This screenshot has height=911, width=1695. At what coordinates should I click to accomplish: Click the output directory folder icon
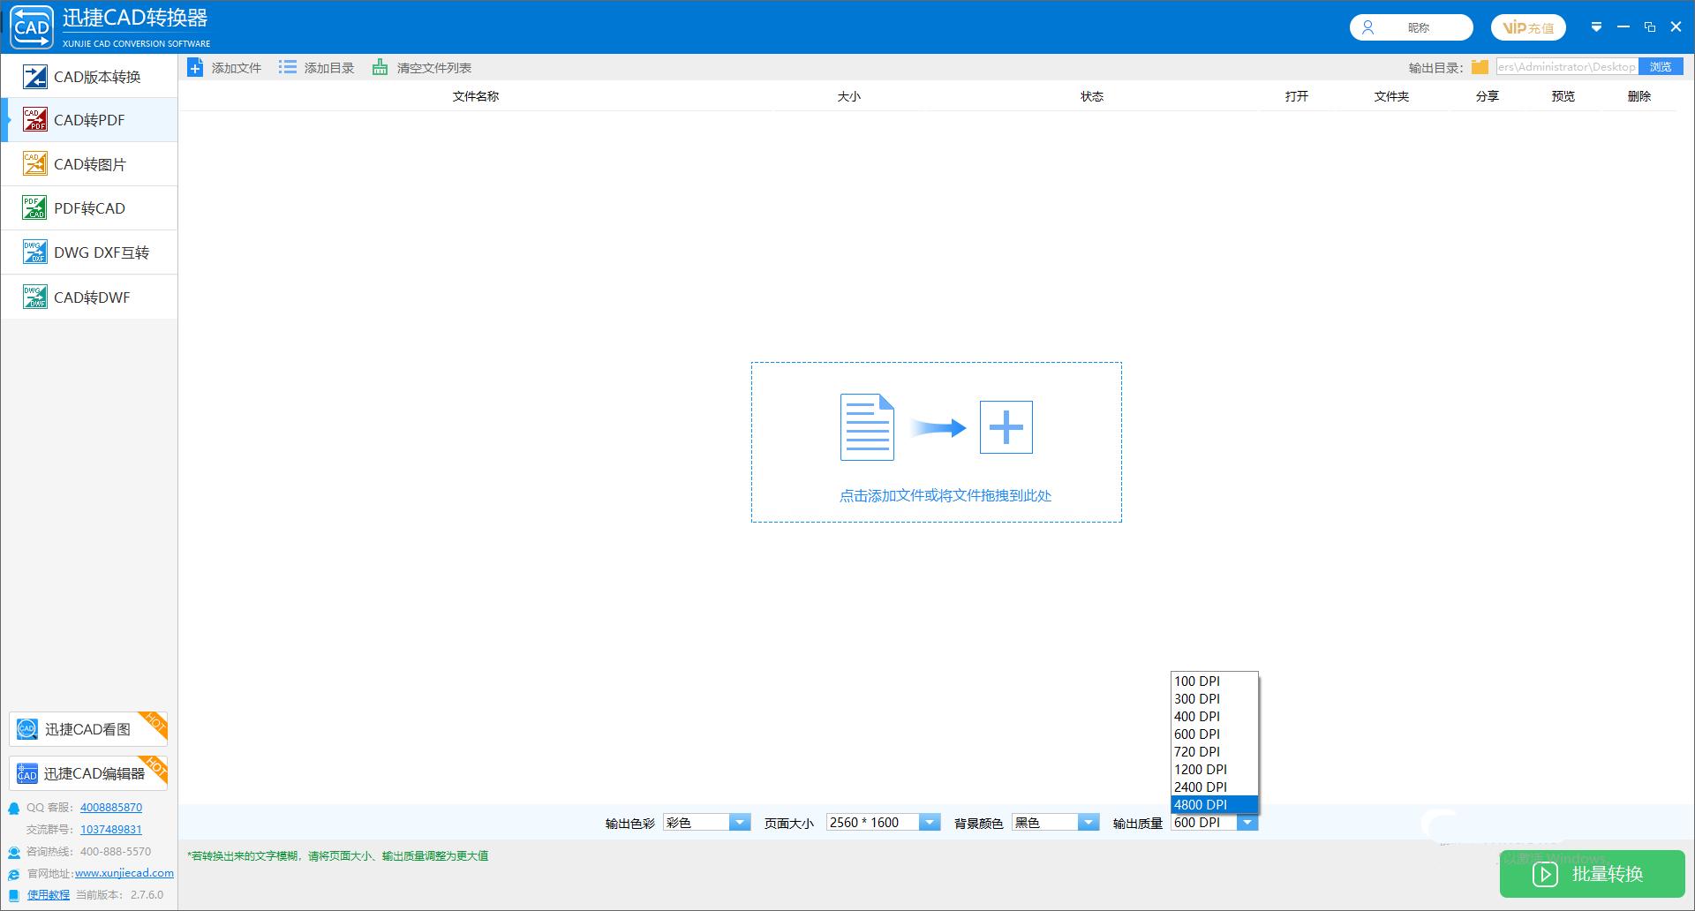pos(1480,67)
